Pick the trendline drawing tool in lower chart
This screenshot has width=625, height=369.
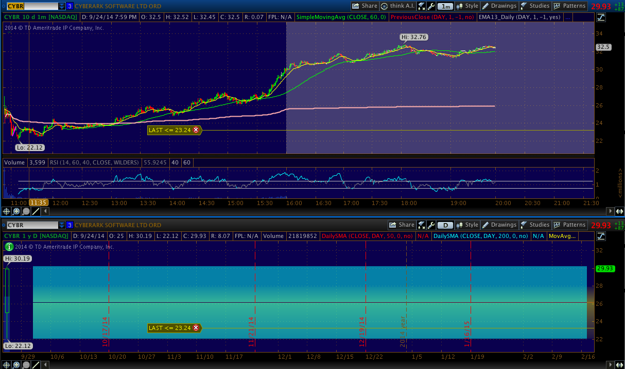click(x=36, y=365)
